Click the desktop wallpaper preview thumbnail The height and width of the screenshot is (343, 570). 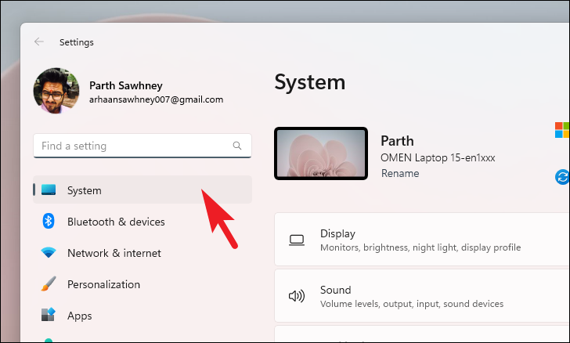tap(321, 153)
